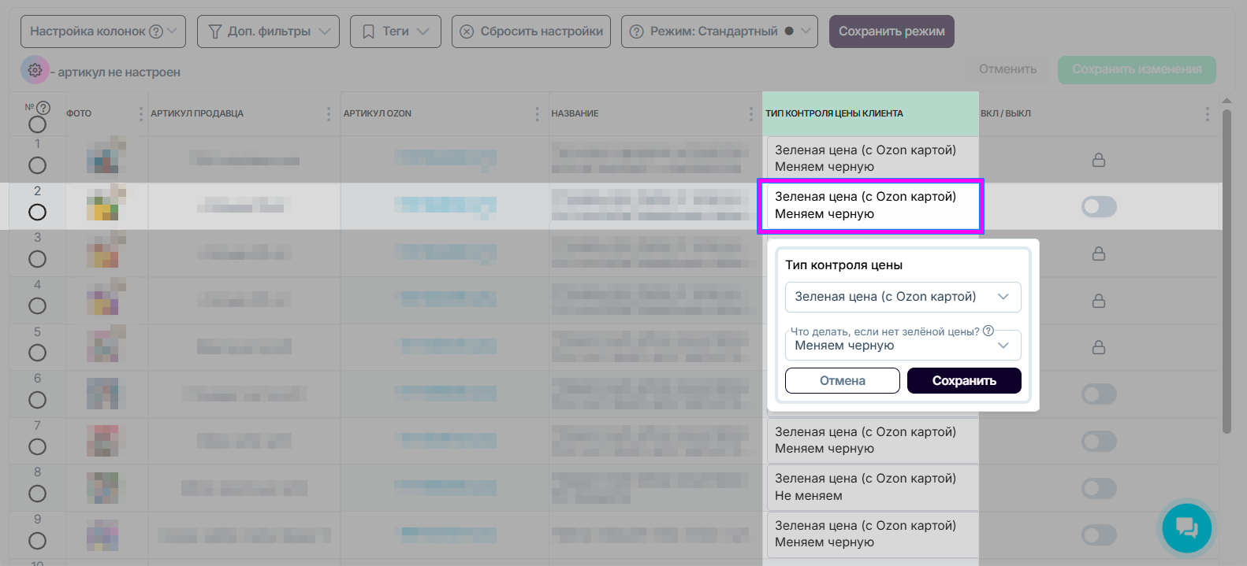Open Артикул продавца column menu dots
This screenshot has height=566, width=1247.
(x=329, y=113)
